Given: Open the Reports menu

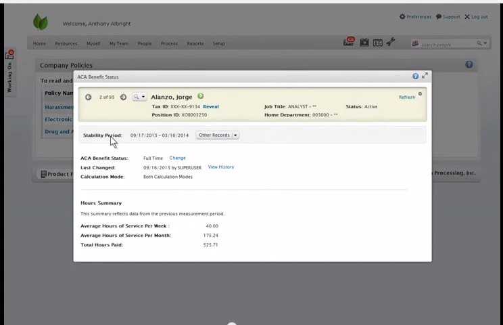Looking at the screenshot, I should pyautogui.click(x=195, y=44).
